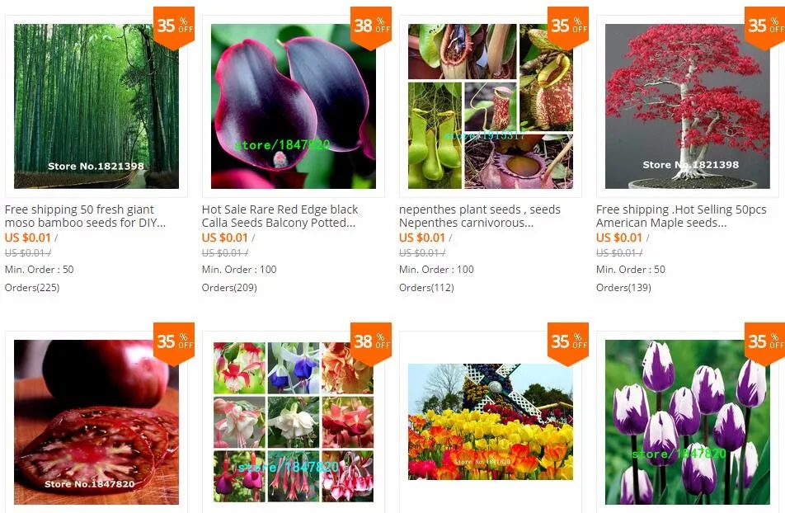
Task: Click 'nepenthes plant seeds' product title
Action: (x=480, y=216)
